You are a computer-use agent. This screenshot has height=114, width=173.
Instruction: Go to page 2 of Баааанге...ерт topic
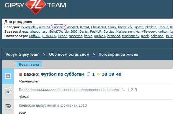[132, 90]
